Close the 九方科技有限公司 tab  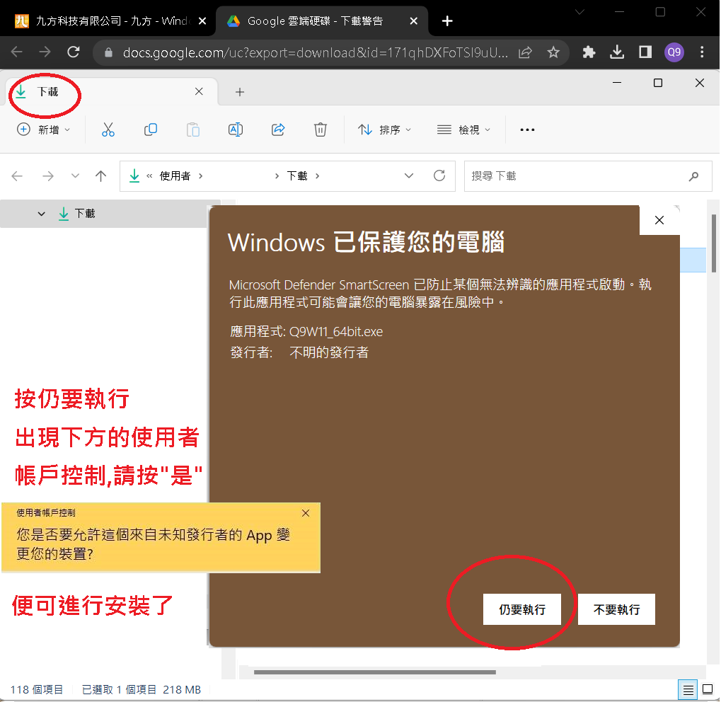[x=202, y=21]
